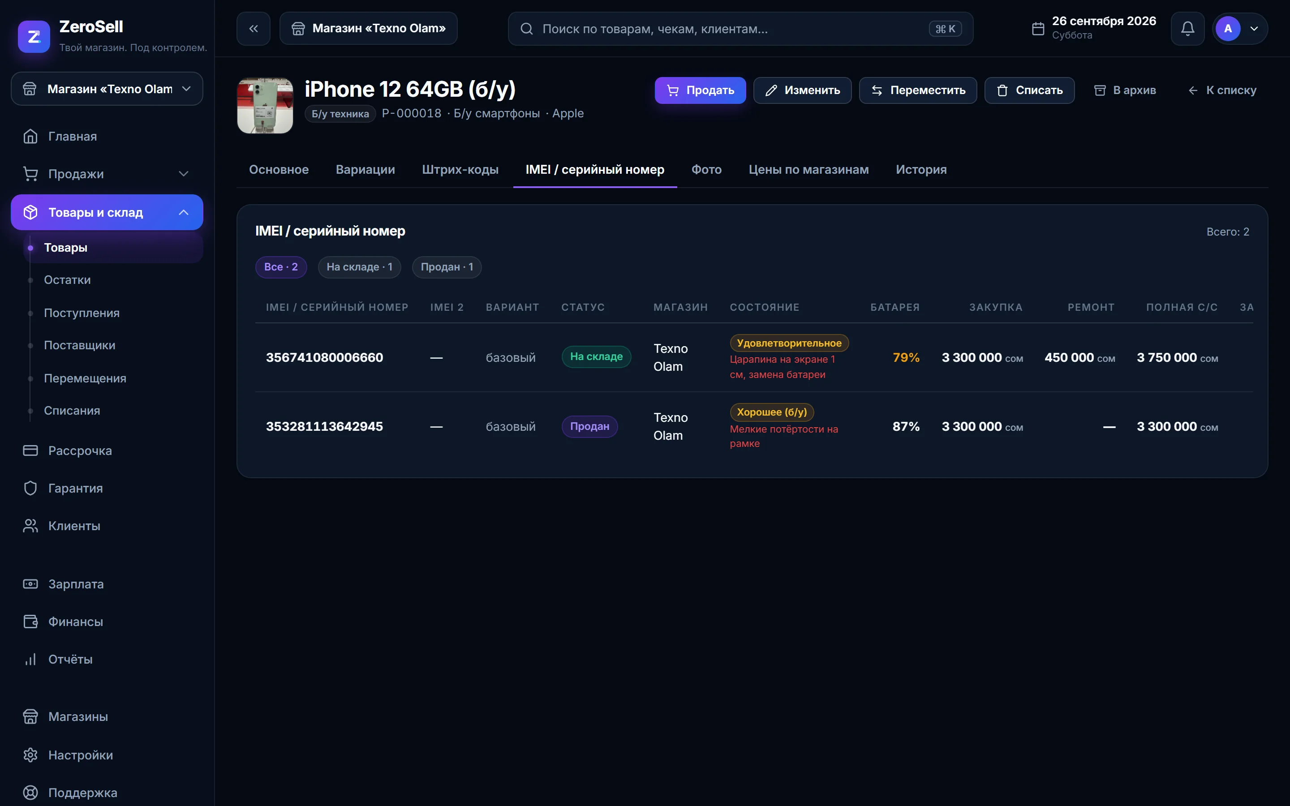The width and height of the screenshot is (1290, 806).
Task: Click the calendar icon beside the date
Action: click(x=1038, y=29)
